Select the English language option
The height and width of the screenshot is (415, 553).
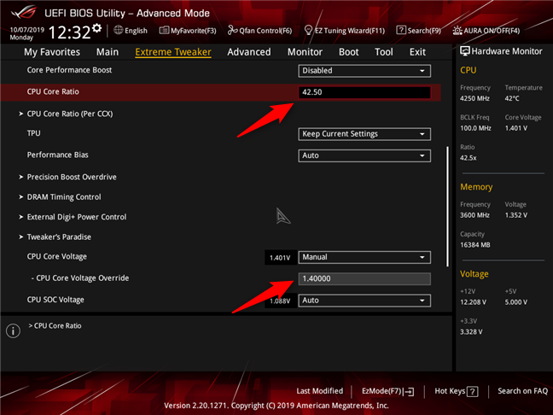(x=136, y=31)
